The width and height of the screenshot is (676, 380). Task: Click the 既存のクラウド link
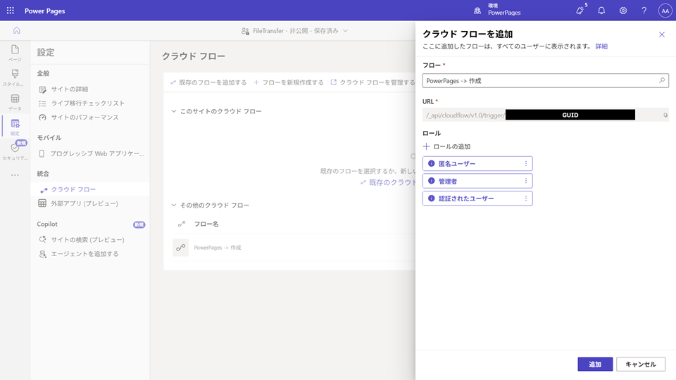(x=388, y=183)
